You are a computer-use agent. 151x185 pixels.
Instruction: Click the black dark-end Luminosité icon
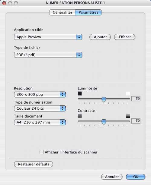80,94
